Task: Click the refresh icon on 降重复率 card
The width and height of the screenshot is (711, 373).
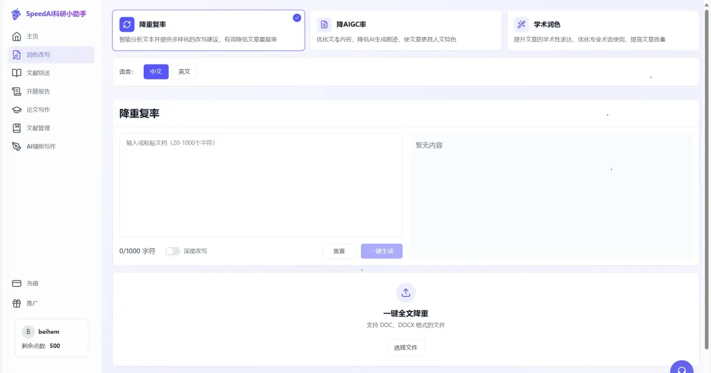Action: [x=127, y=24]
